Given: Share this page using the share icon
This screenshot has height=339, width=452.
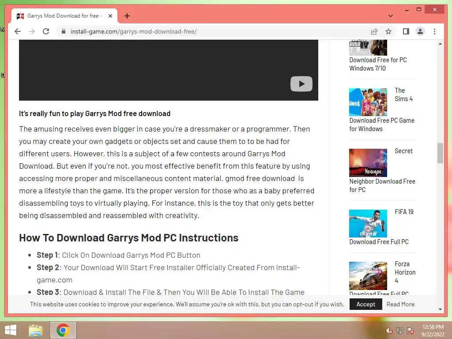Looking at the screenshot, I should [x=374, y=31].
